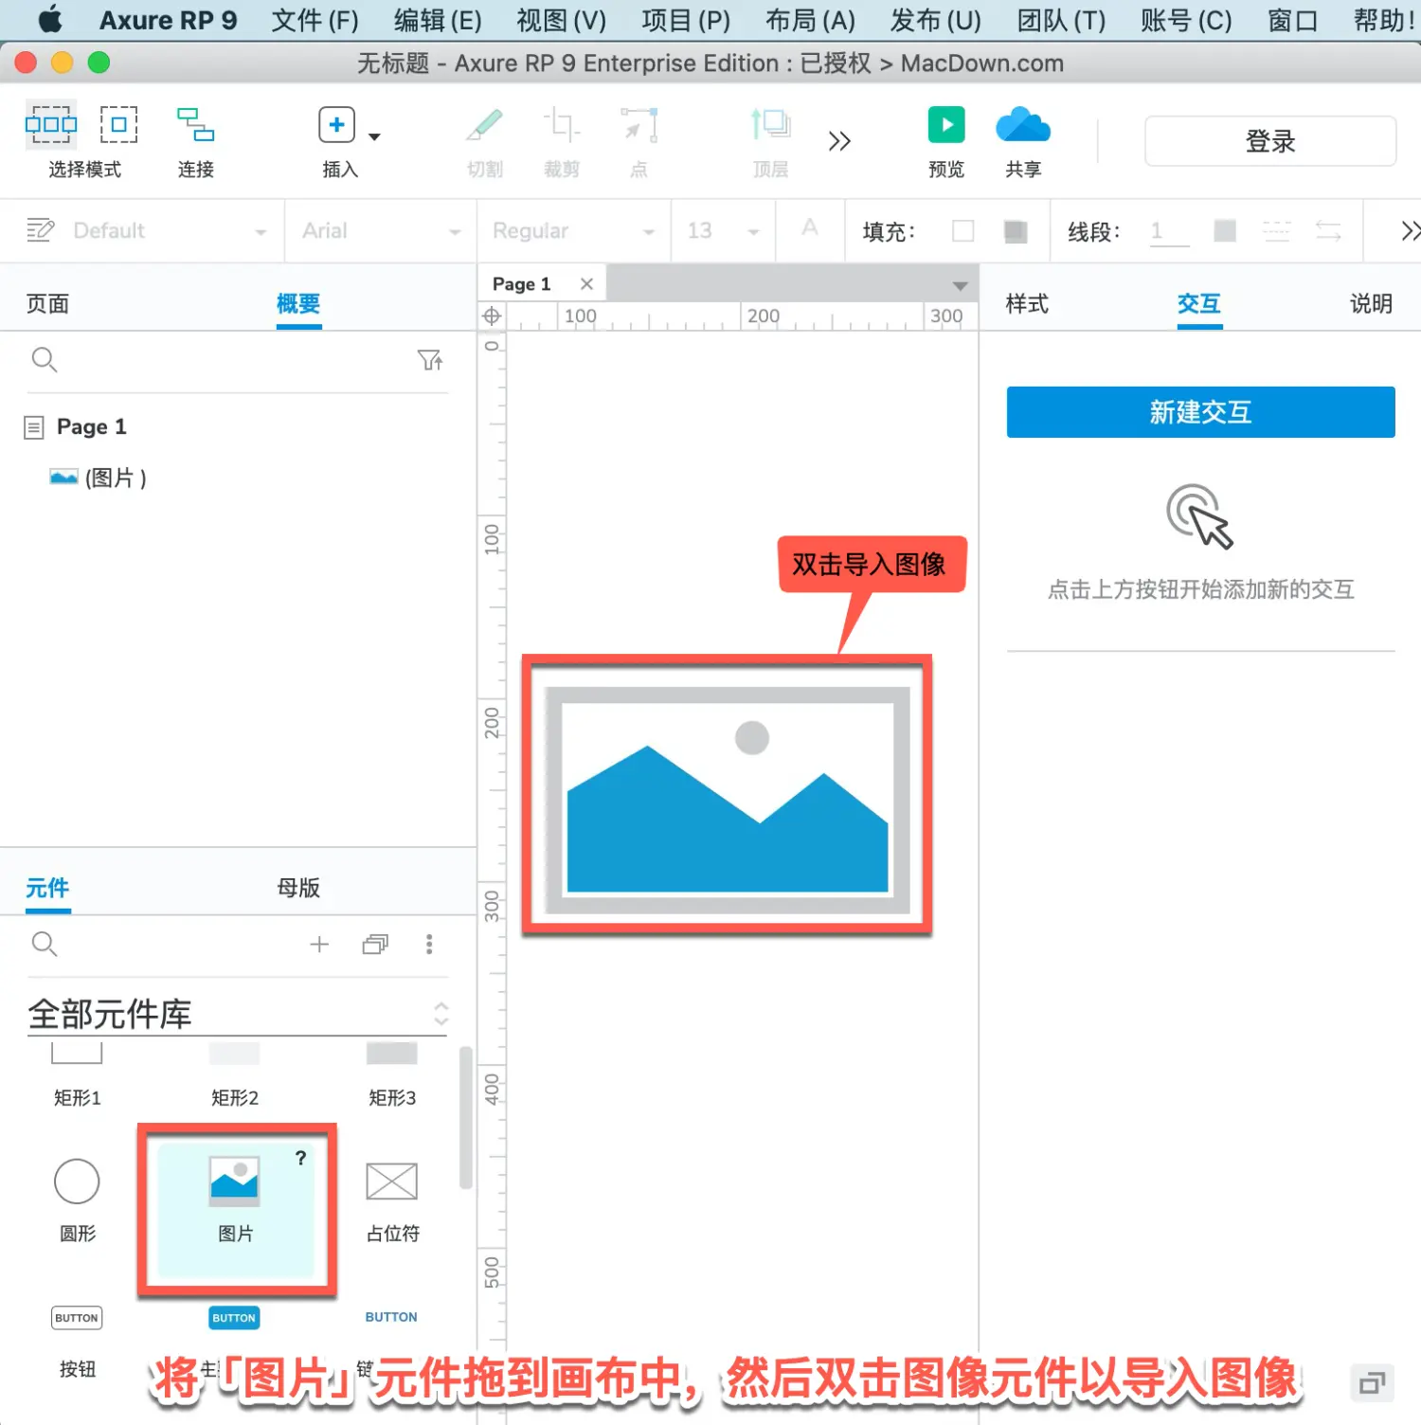The image size is (1421, 1425).
Task: Switch to the 页面 pages tab
Action: coord(47,304)
